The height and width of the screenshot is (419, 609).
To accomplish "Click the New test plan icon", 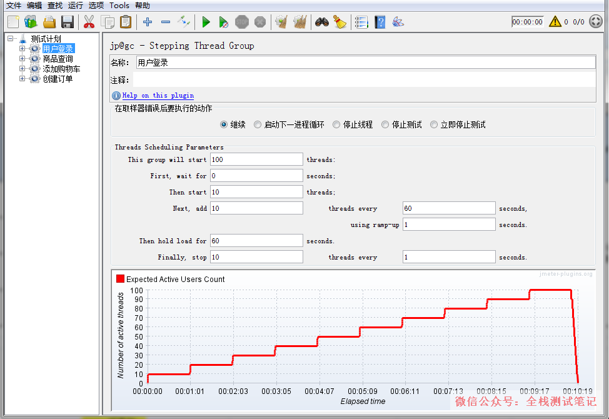I will pos(13,22).
